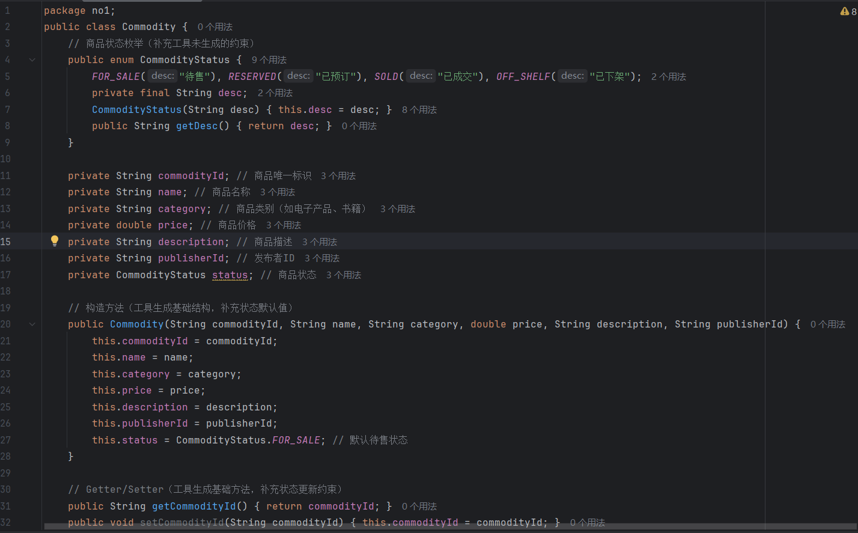Click the '2 个用法' hint after OFF_SHELF
The width and height of the screenshot is (858, 533).
coord(669,77)
